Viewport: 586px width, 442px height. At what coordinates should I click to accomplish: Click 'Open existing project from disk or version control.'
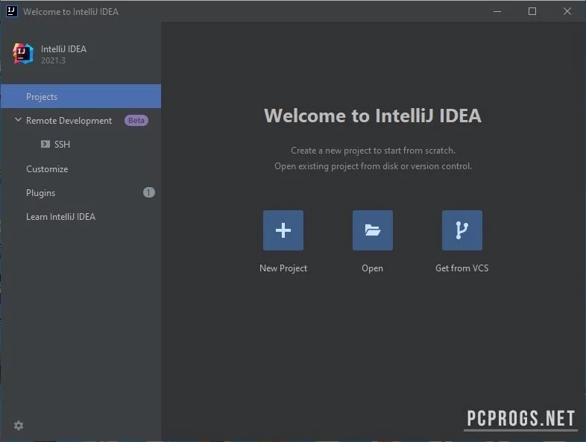tap(373, 166)
